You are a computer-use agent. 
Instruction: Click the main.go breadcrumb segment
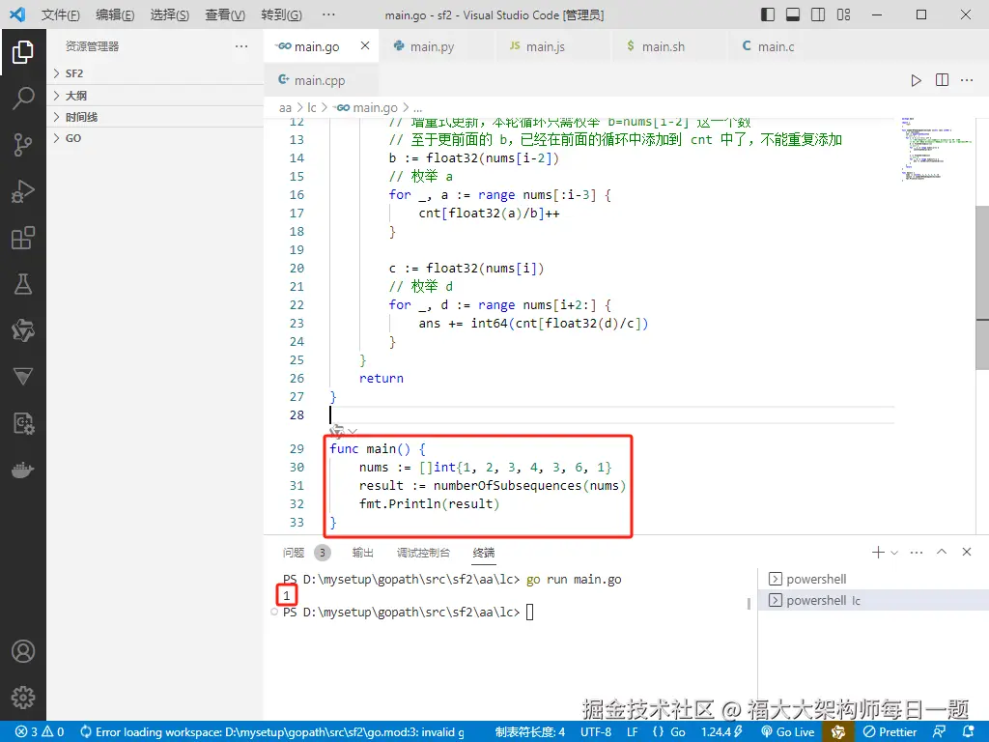366,108
